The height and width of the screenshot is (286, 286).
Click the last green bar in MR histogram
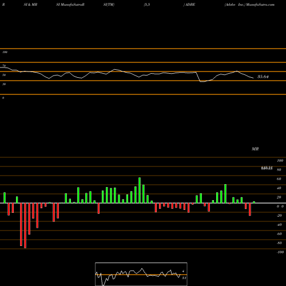[254, 202]
